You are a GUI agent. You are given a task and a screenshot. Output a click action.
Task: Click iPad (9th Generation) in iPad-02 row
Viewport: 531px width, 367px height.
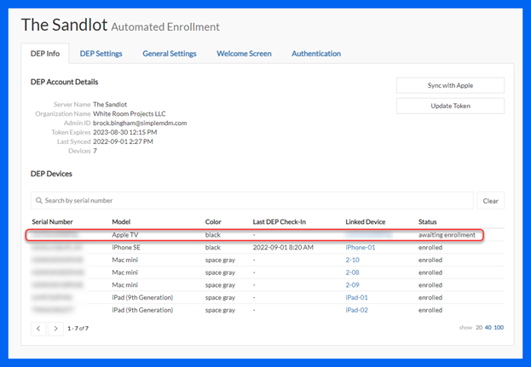(x=142, y=310)
